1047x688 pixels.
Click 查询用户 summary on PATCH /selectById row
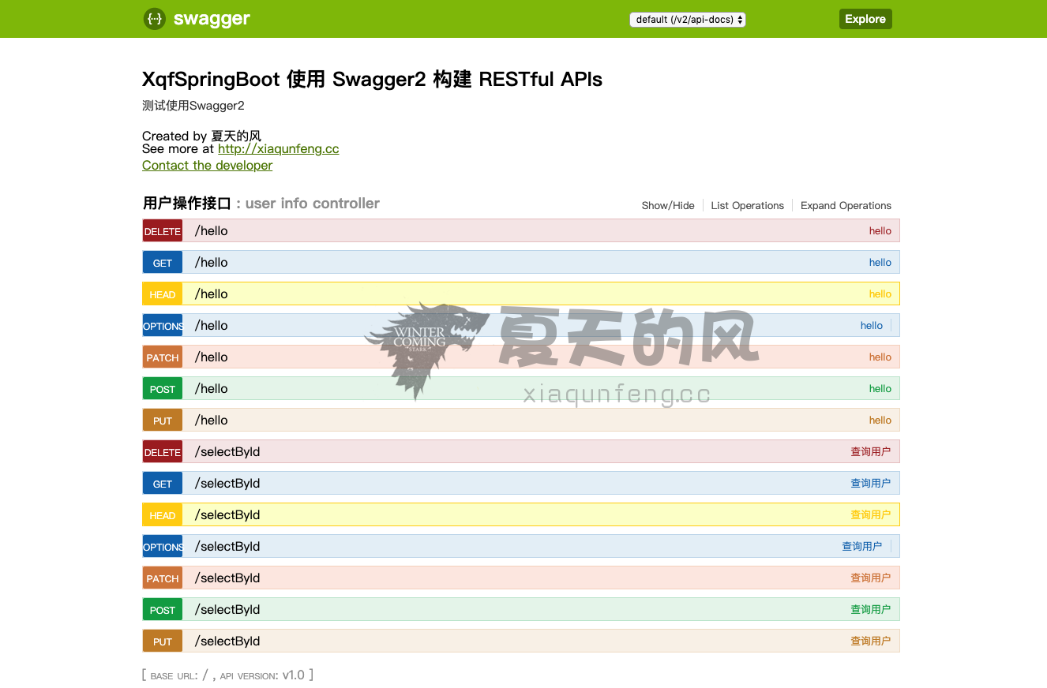(x=871, y=578)
